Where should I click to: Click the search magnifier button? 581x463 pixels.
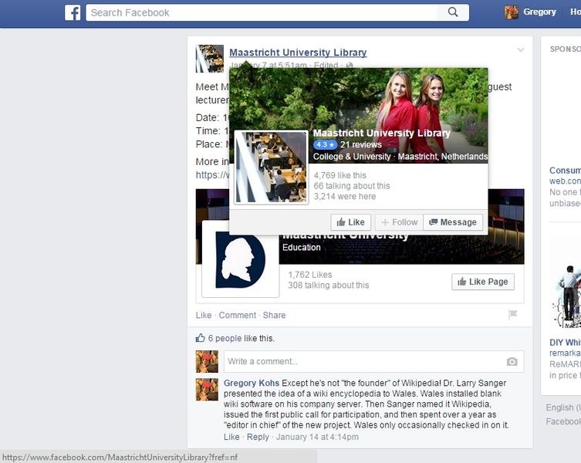453,12
